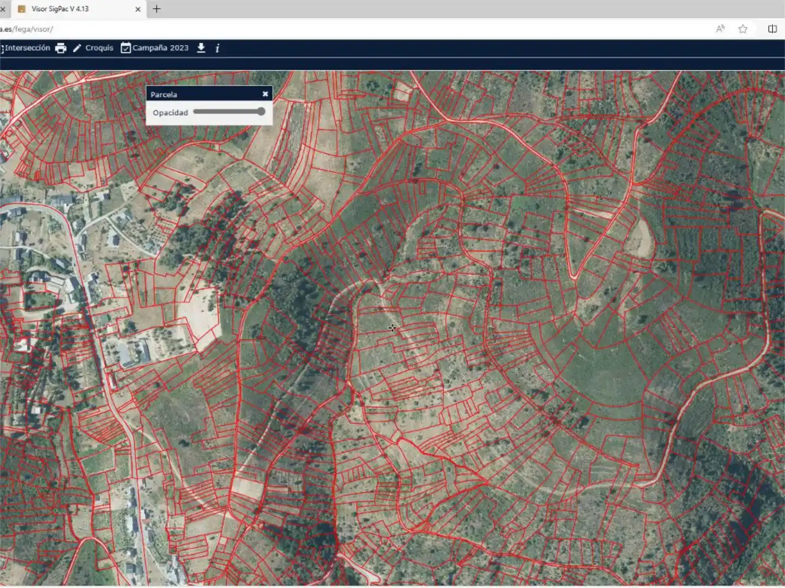
Task: Activate the Intersección tool
Action: pos(25,48)
